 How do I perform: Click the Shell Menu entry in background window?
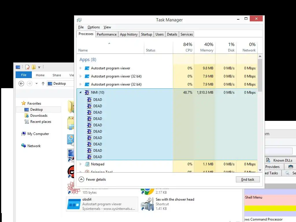(x=254, y=197)
